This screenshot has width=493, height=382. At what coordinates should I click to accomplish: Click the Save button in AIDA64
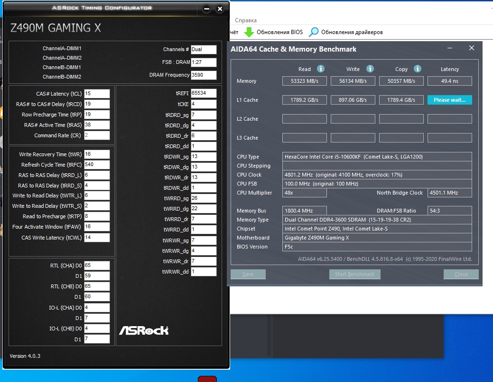(248, 274)
